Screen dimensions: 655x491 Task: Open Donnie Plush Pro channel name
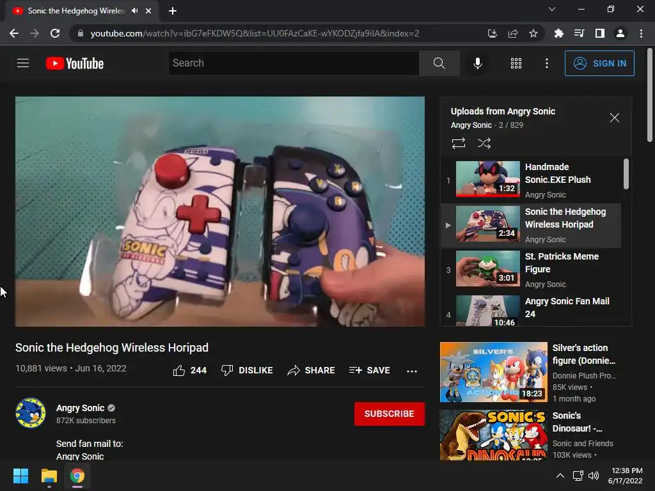584,376
